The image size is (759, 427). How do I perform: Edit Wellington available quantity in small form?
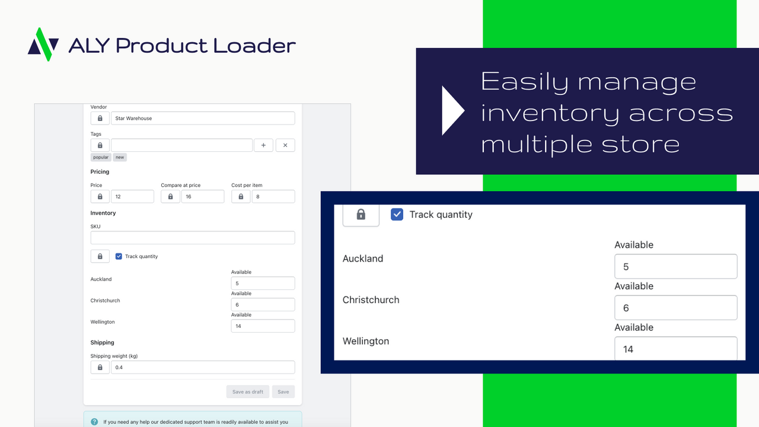263,326
